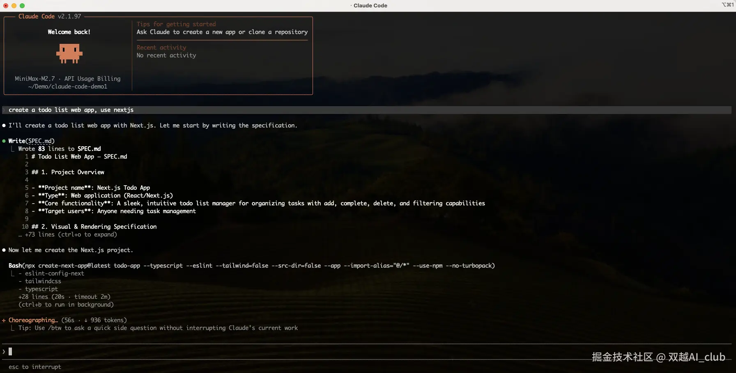Click the '**Type**: Web application' line

(x=102, y=196)
